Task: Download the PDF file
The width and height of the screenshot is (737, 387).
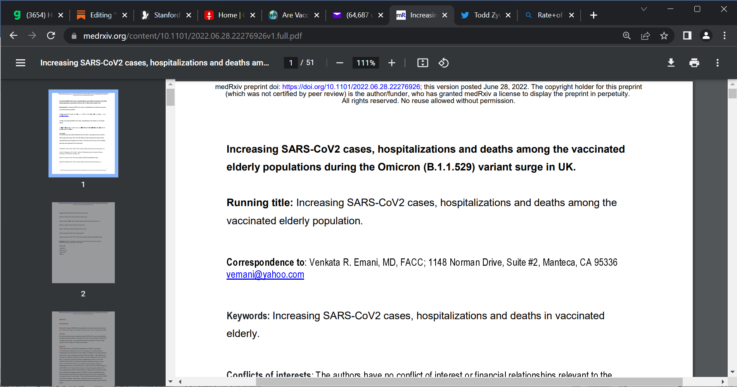Action: (x=671, y=63)
